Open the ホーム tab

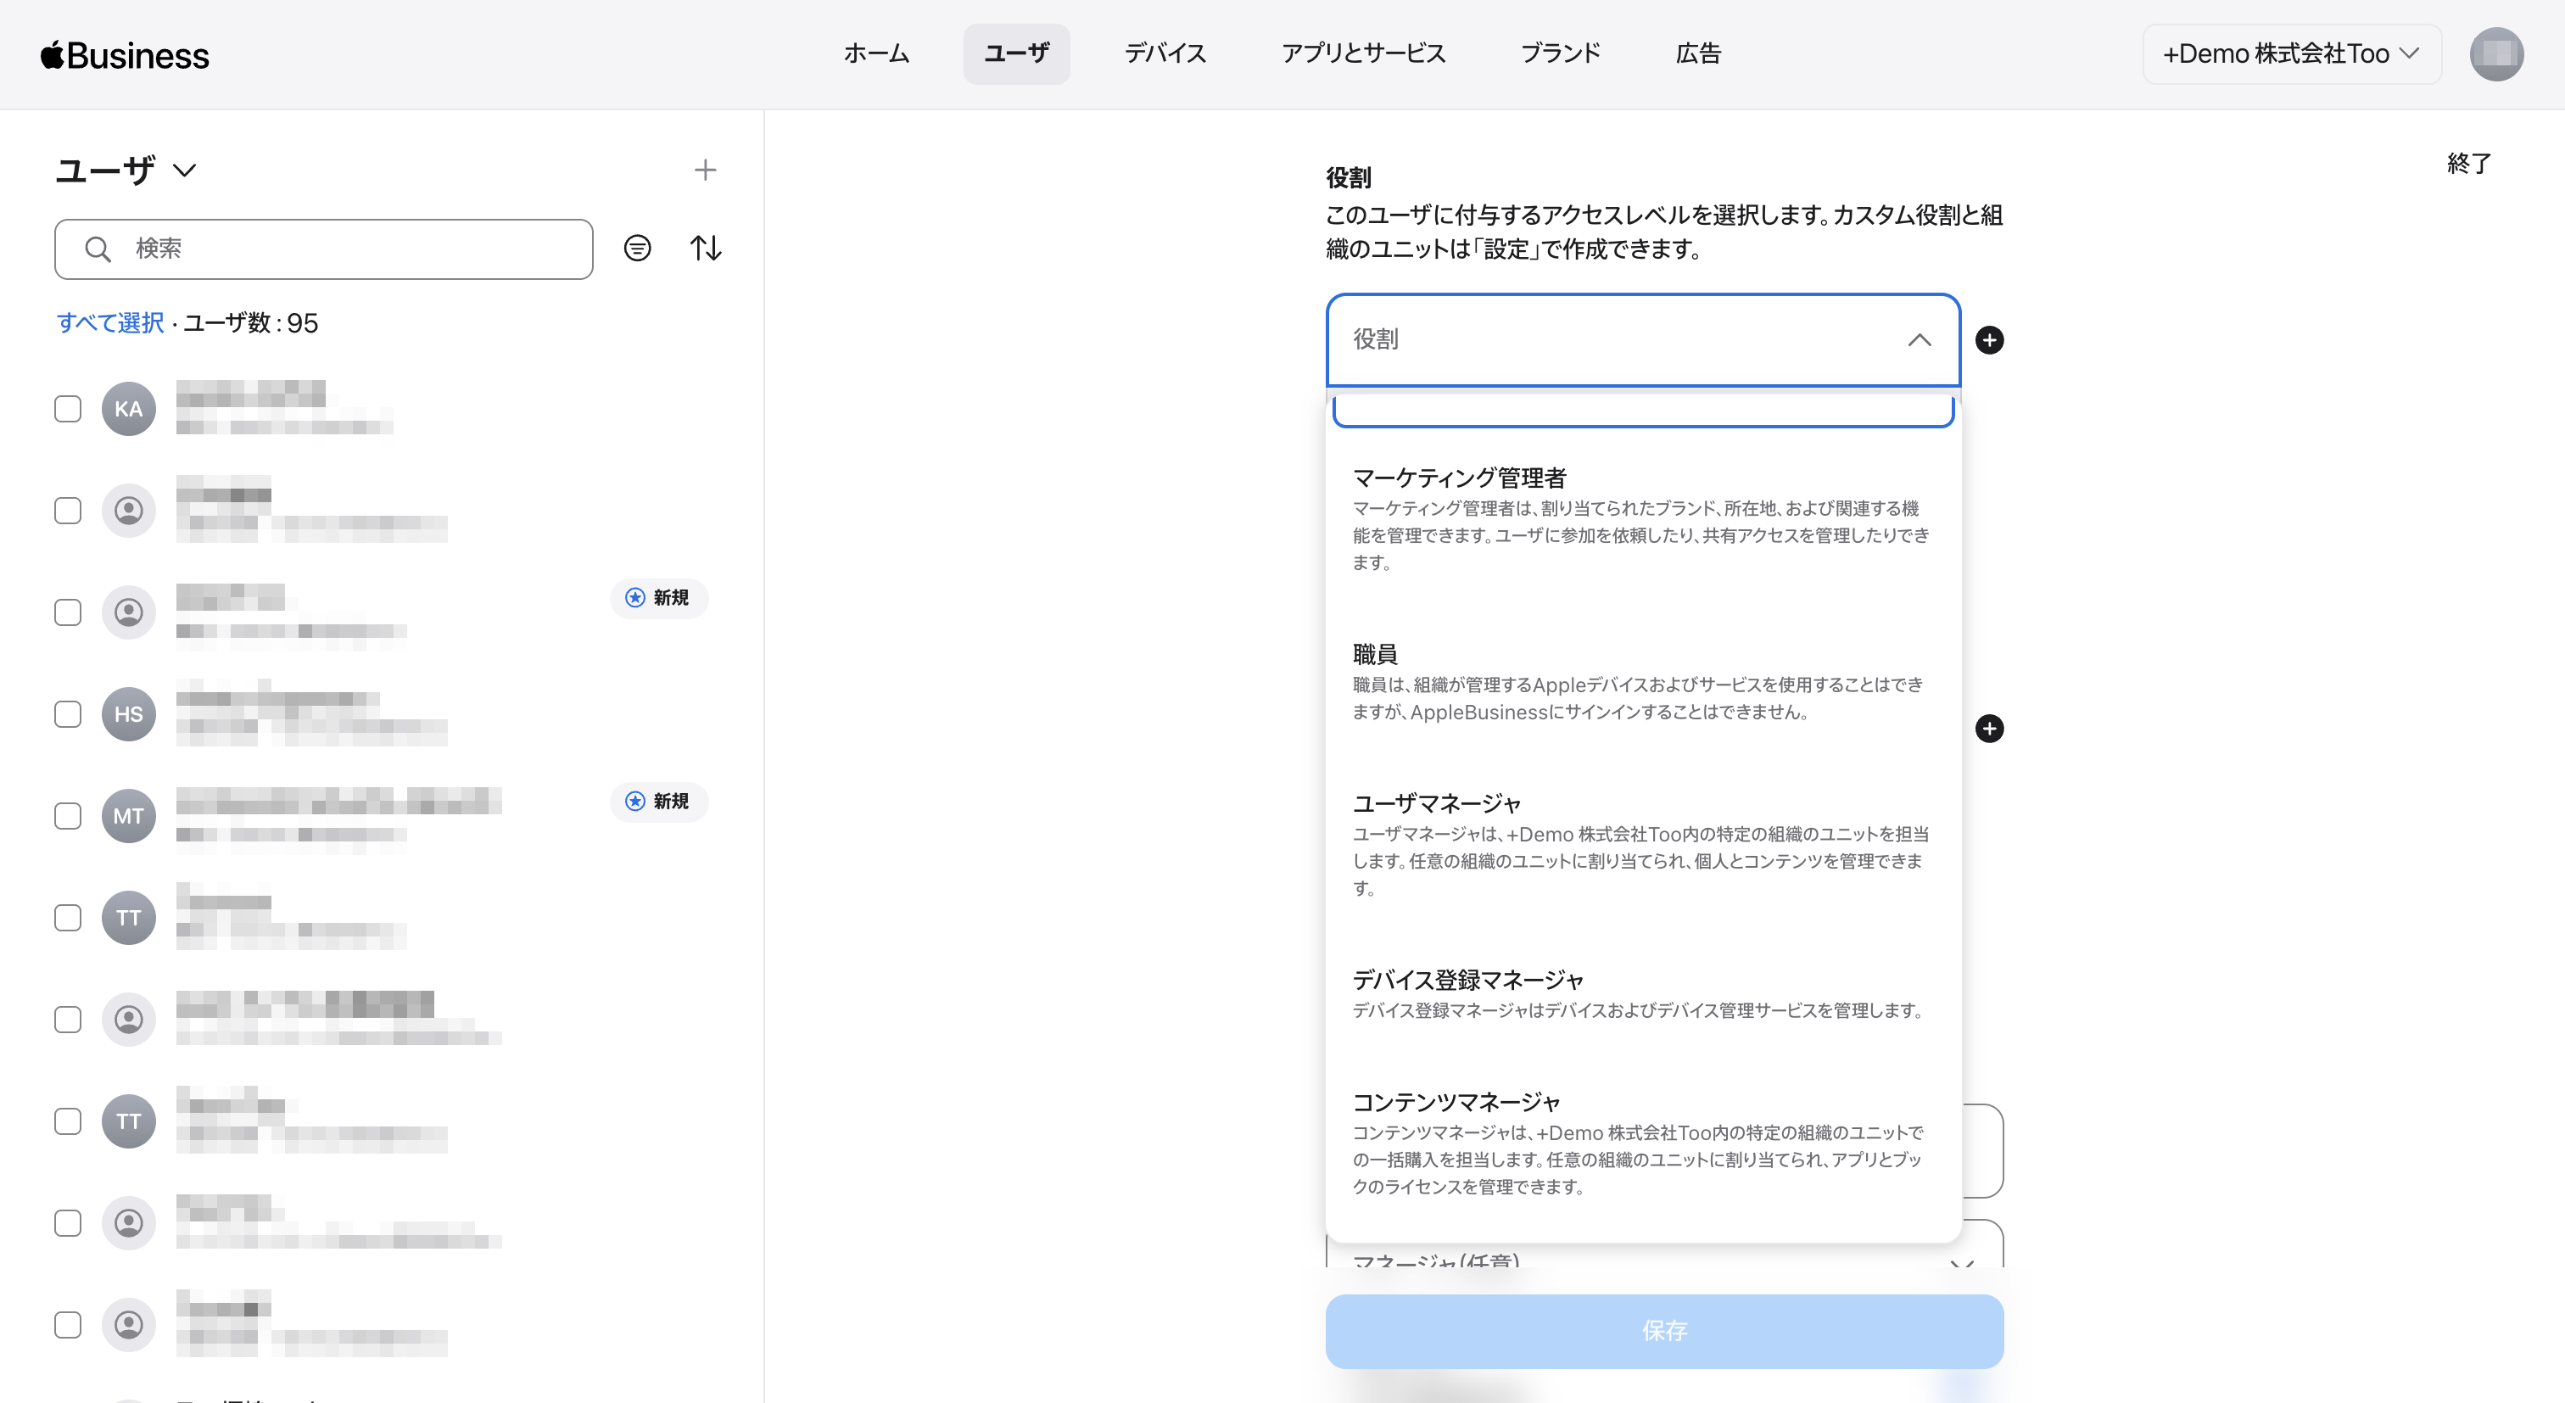pos(876,53)
